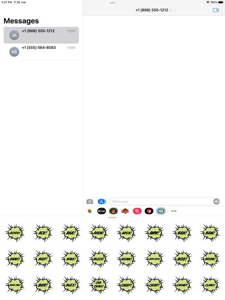
Task: Show more iMessage apps via ellipsis
Action: click(x=174, y=211)
